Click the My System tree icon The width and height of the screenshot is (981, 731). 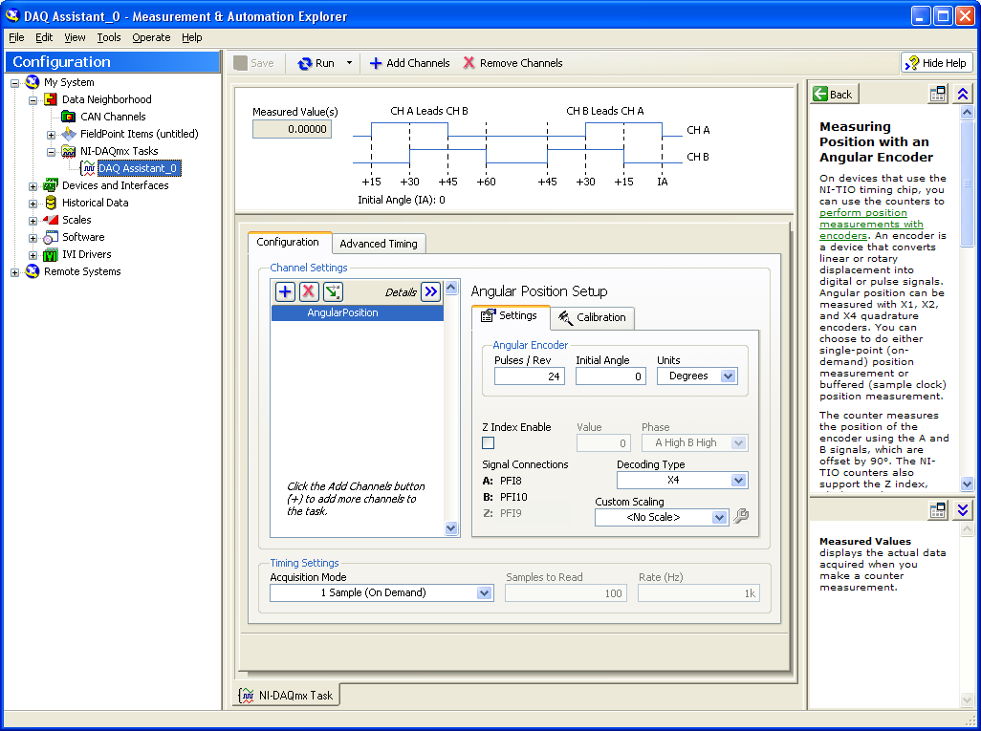32,82
